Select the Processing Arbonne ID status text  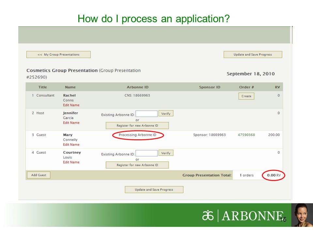tap(138, 135)
